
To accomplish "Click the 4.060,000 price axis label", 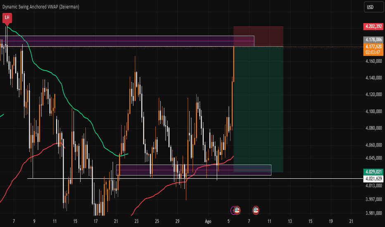I will coord(373,145).
